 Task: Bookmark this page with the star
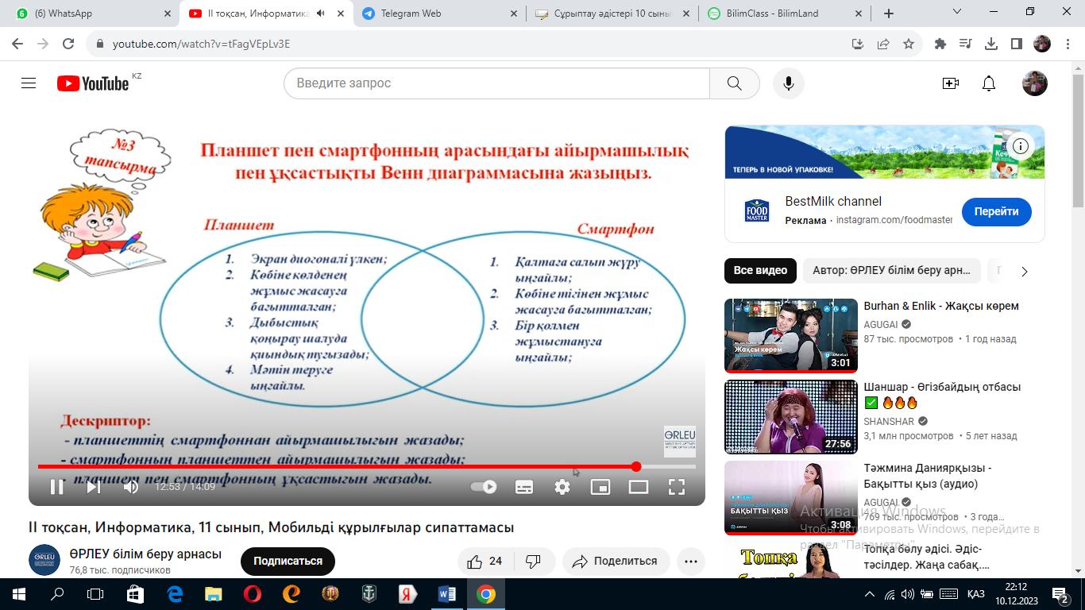click(x=909, y=44)
